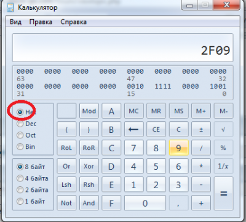Select Bin binary mode
This screenshot has width=246, height=222.
(20, 147)
